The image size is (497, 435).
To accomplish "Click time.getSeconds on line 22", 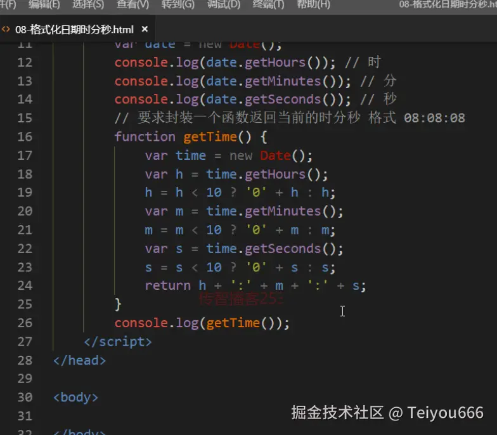I will click(264, 249).
